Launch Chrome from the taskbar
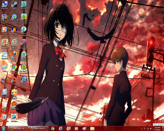Image resolution: width=164 pixels, height=131 pixels. [52, 129]
